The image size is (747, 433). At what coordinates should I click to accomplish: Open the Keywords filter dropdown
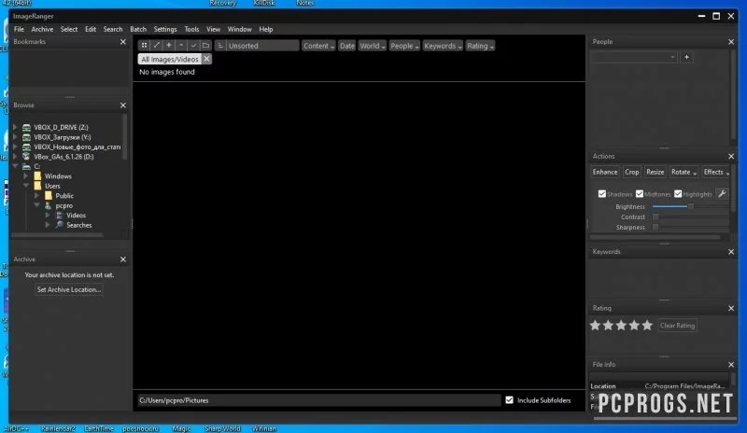point(442,46)
